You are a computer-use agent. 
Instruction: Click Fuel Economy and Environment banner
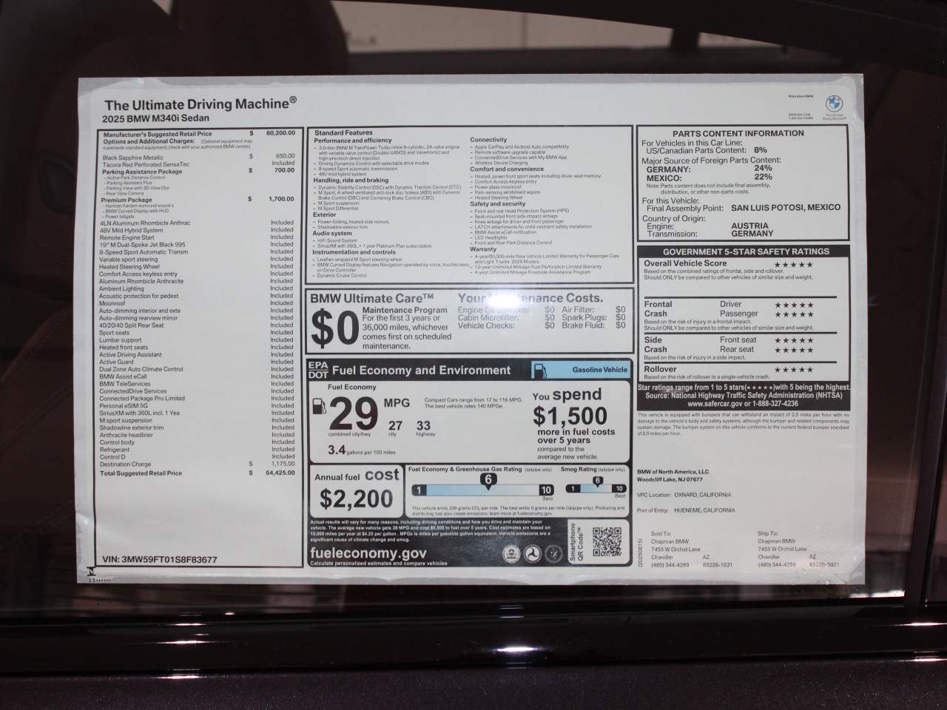coord(421,371)
